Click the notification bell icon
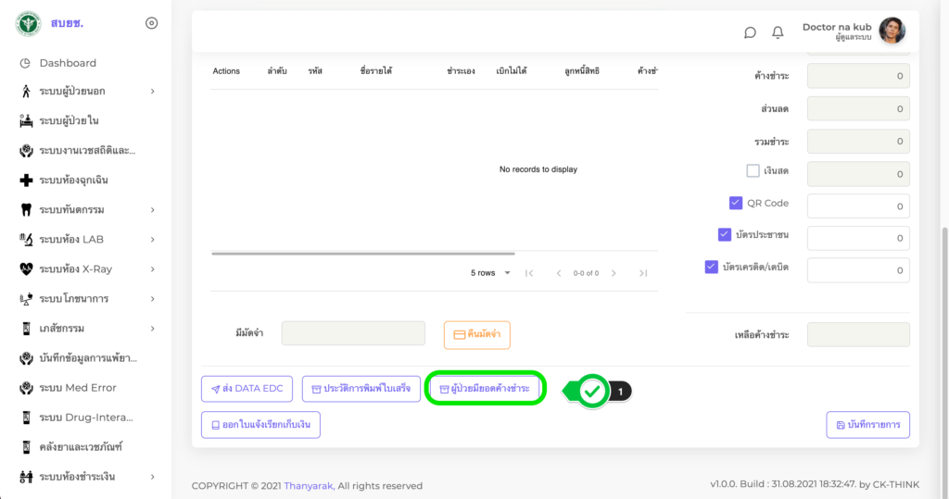 (x=778, y=32)
